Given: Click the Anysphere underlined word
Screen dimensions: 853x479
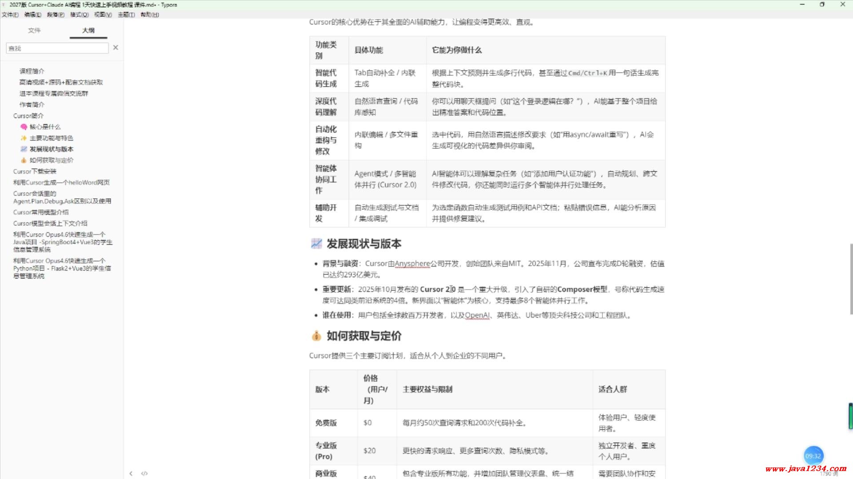Looking at the screenshot, I should 412,263.
